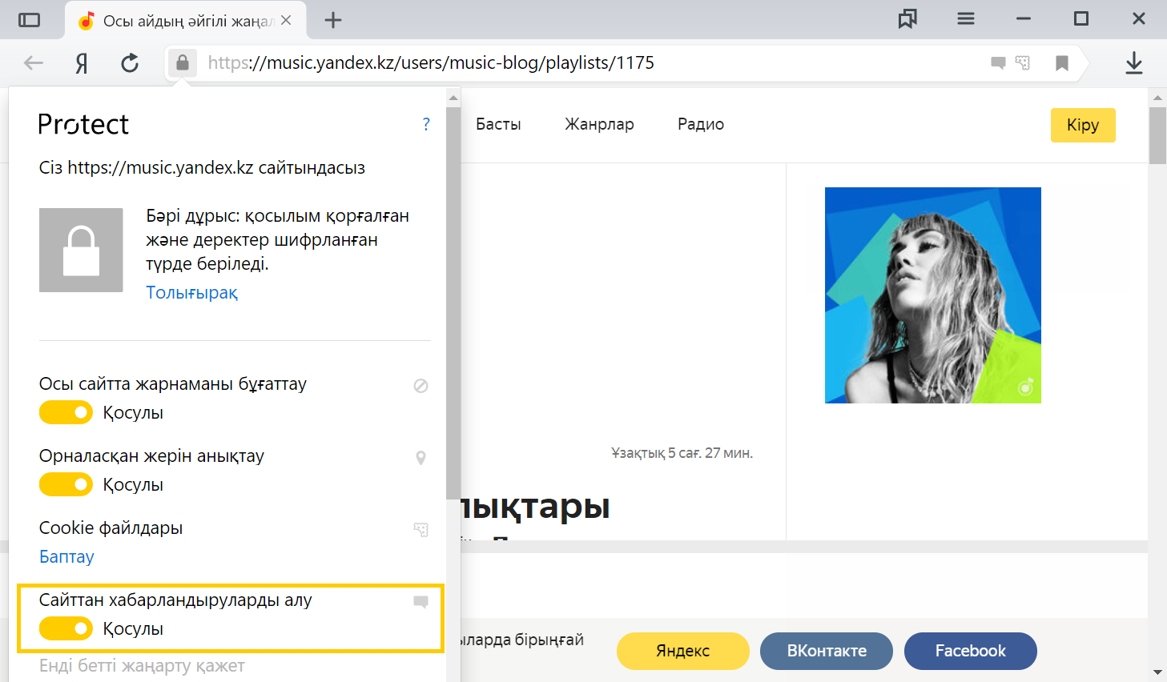This screenshot has height=682, width=1167.
Task: Toggle ad blocking switch for this site
Action: tap(66, 413)
